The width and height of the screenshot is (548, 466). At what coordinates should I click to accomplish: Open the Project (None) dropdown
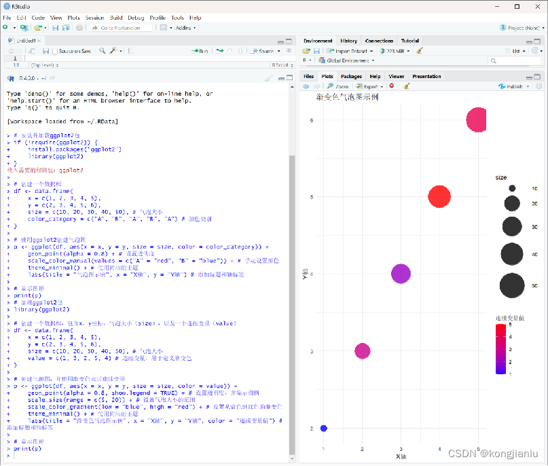522,28
